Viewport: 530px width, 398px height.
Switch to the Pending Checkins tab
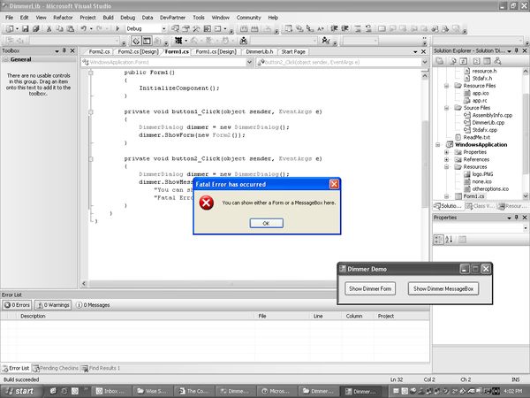pyautogui.click(x=56, y=368)
